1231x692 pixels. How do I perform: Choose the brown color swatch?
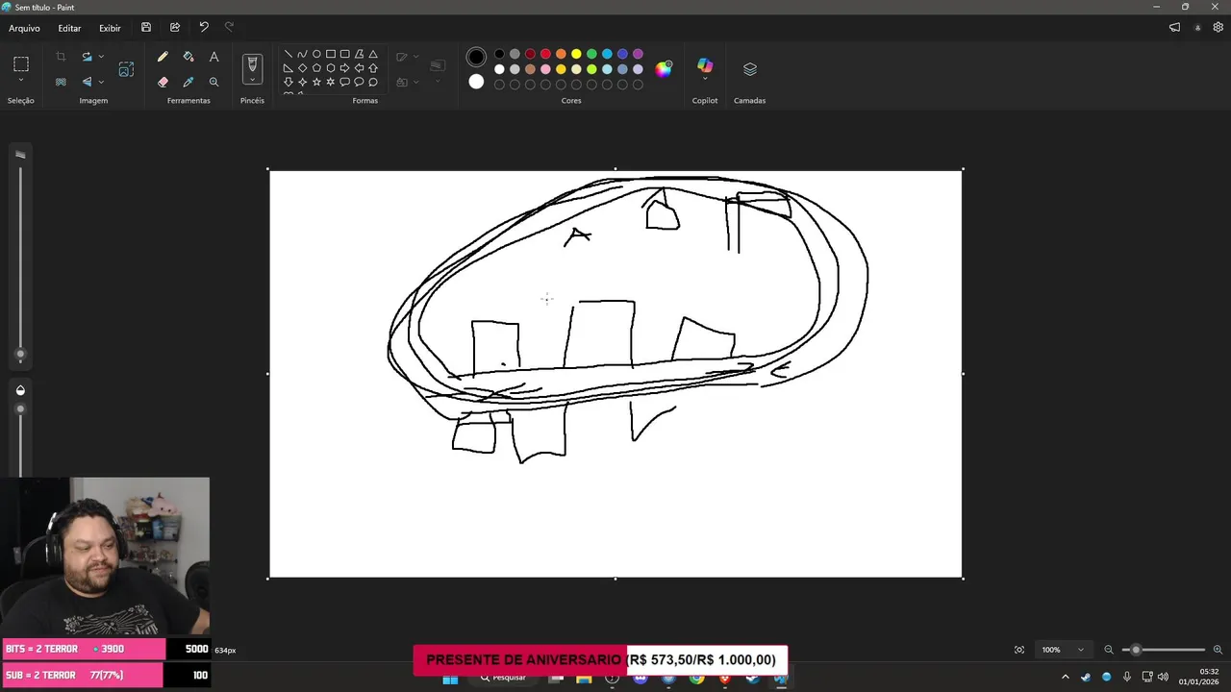[530, 69]
